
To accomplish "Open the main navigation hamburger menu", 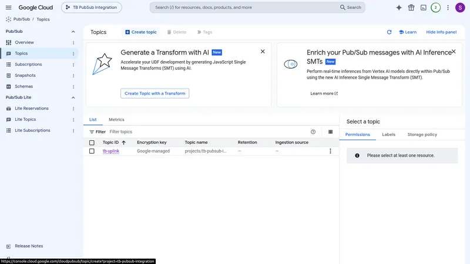I will tap(8, 8).
